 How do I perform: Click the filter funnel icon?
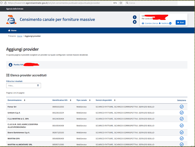(x=38, y=86)
